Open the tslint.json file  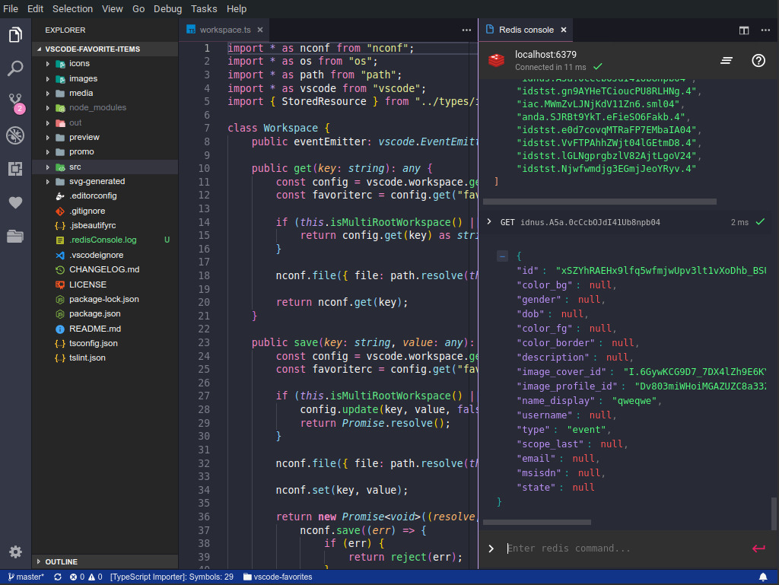(x=105, y=358)
